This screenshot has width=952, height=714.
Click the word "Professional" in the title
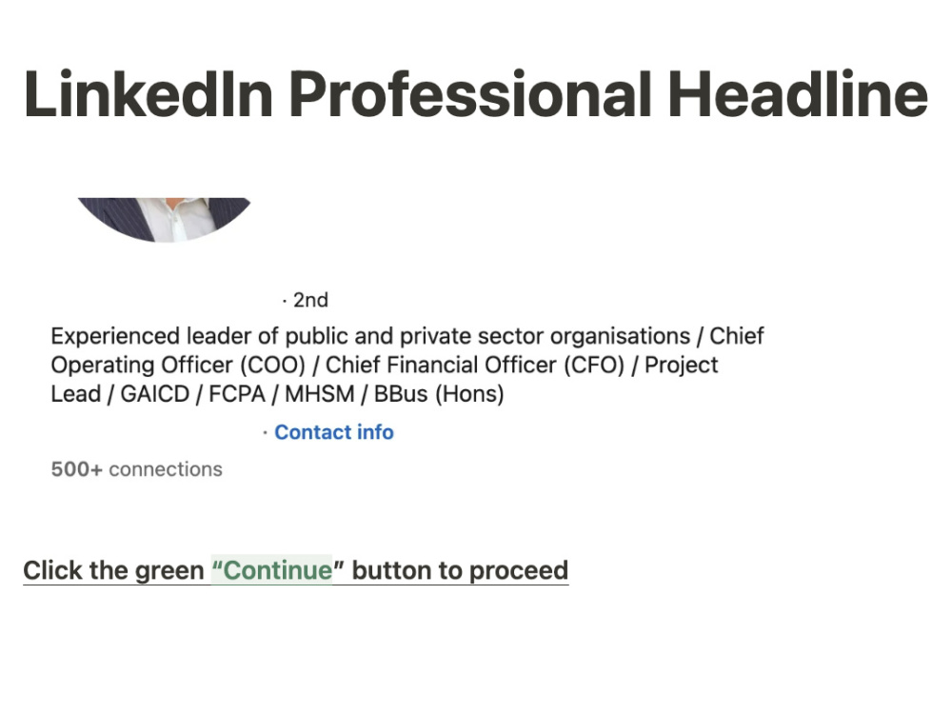(x=470, y=94)
